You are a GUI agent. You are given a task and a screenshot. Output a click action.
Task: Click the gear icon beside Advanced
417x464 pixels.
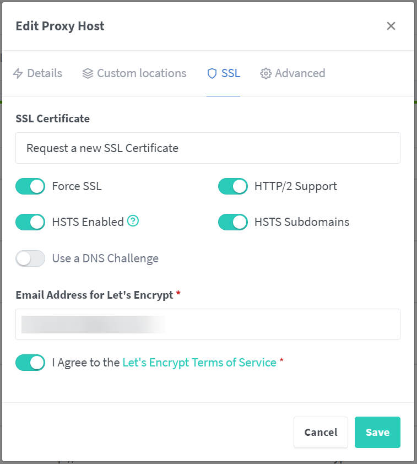[266, 73]
